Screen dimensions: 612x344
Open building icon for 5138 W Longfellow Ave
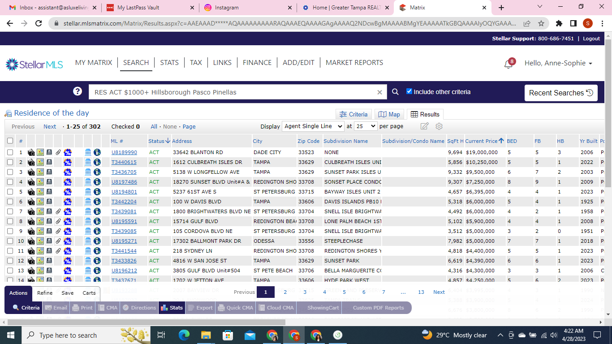49,172
